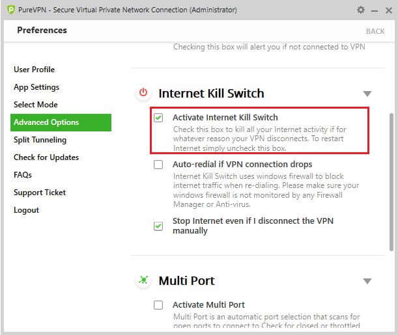Collapse the Multi Port section arrow
Image resolution: width=398 pixels, height=335 pixels.
coord(367,281)
